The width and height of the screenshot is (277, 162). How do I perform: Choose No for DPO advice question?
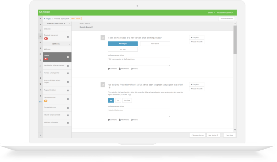pyautogui.click(x=118, y=100)
